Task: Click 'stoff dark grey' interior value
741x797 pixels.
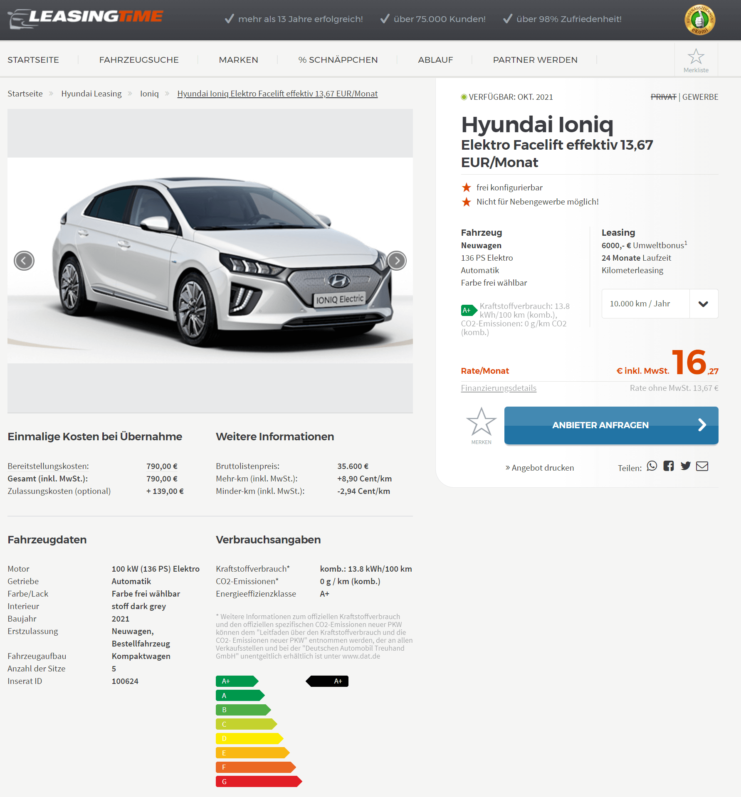Action: click(x=138, y=606)
